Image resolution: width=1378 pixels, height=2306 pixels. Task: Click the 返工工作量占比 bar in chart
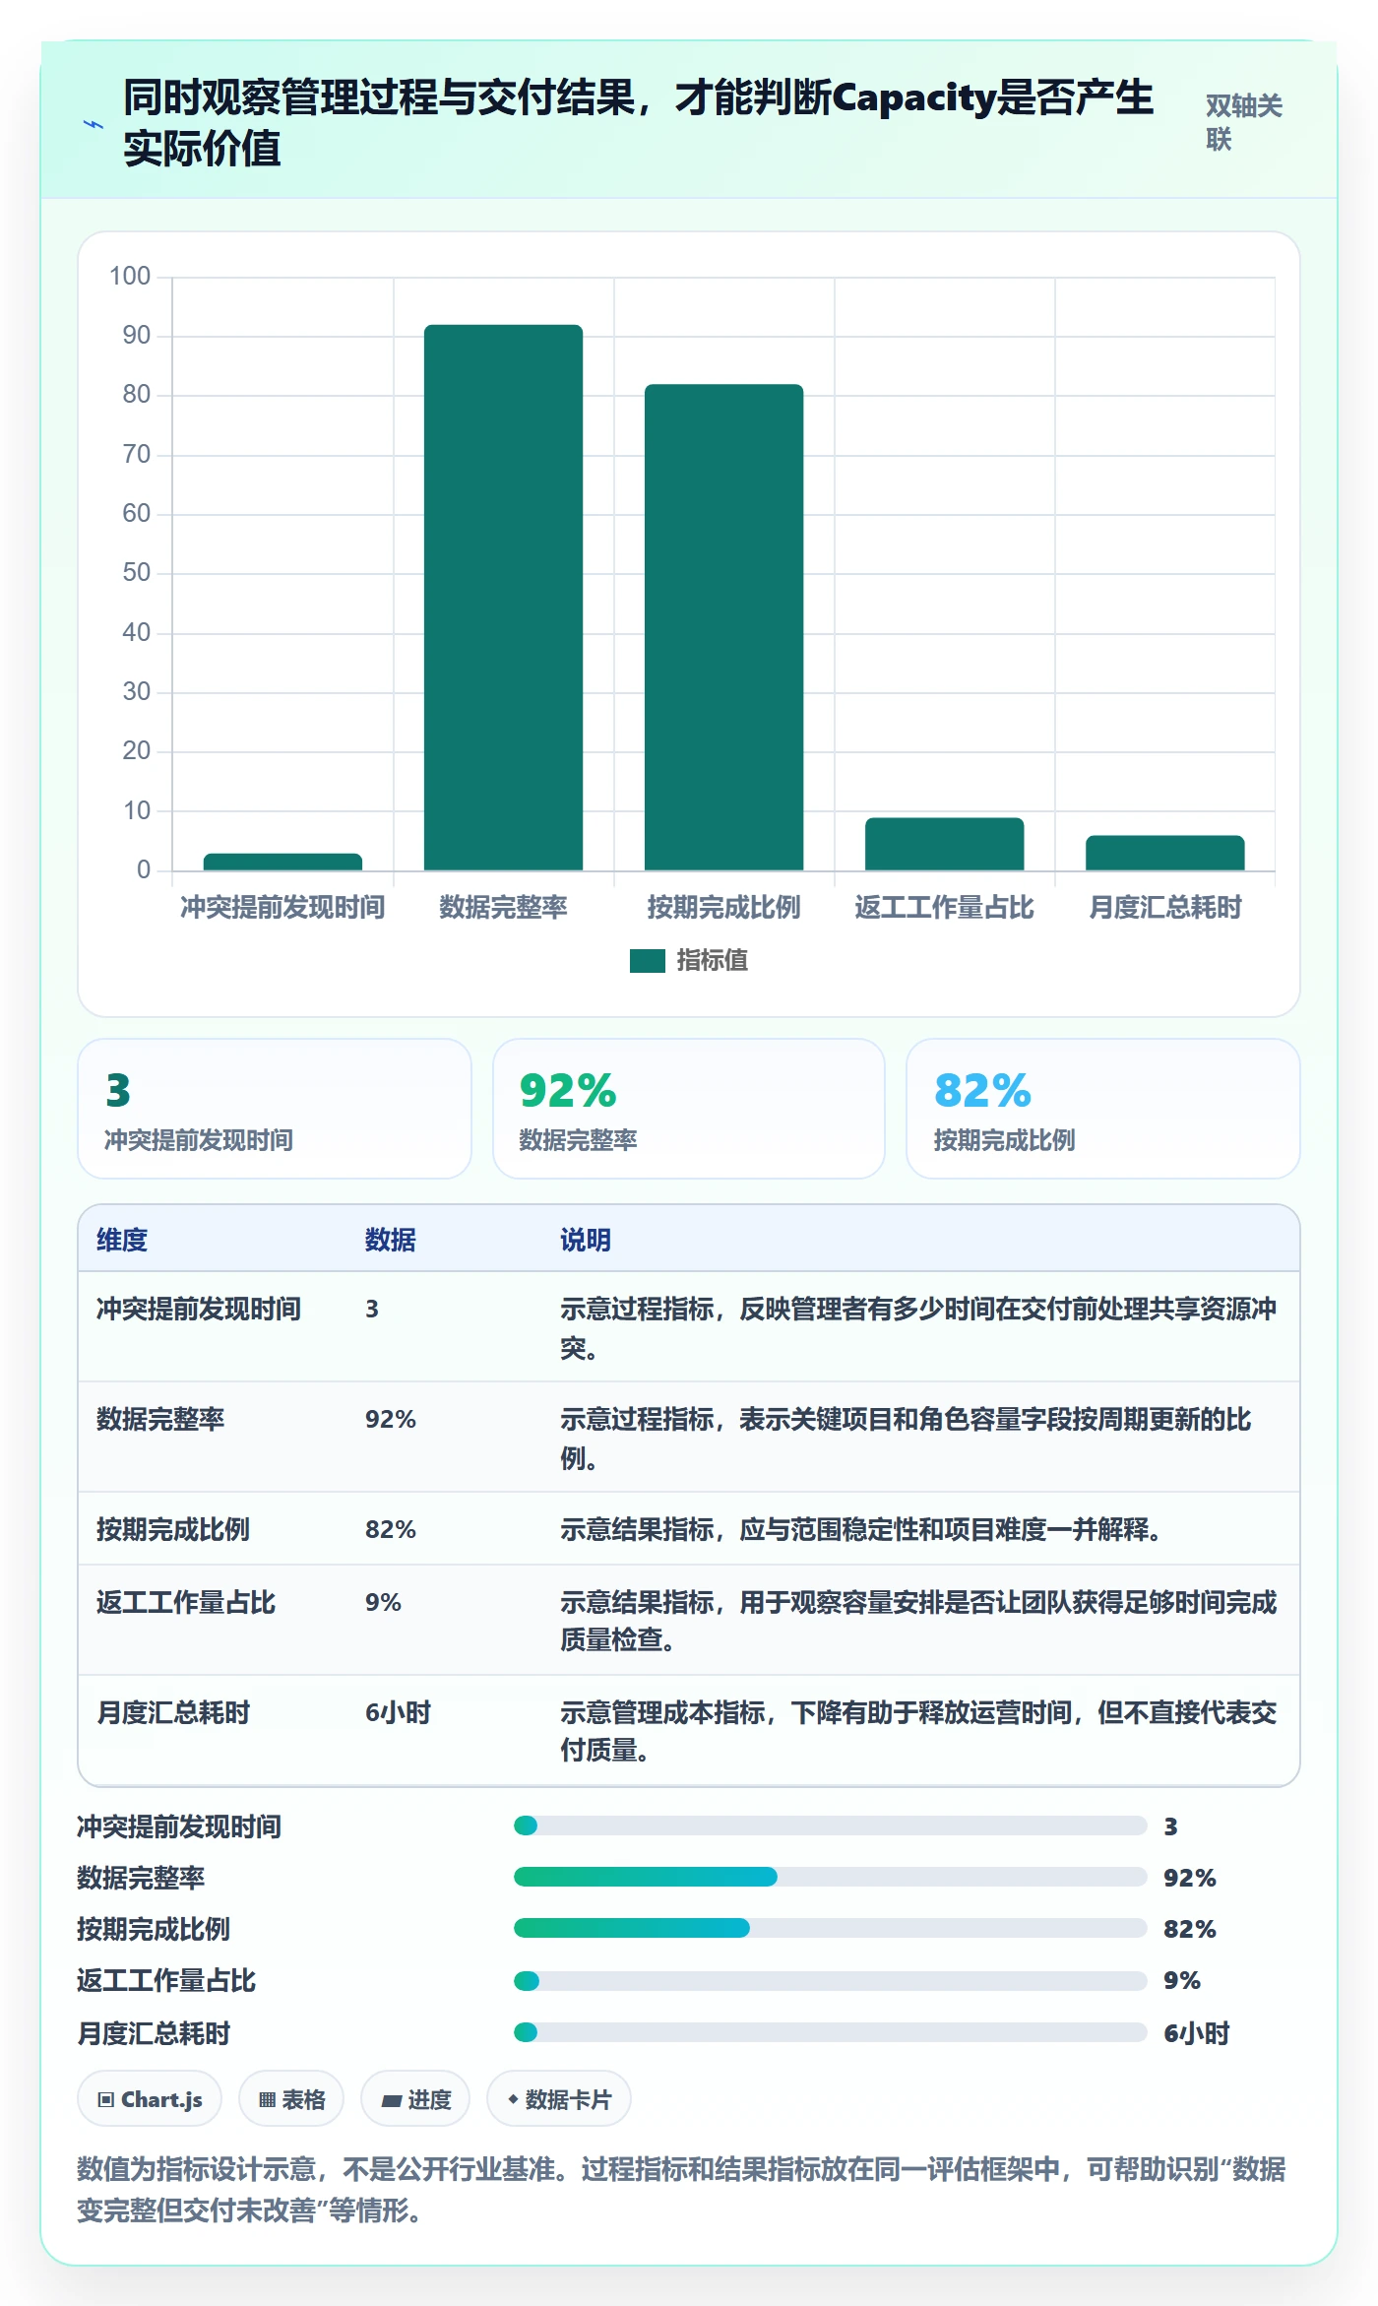[x=944, y=844]
